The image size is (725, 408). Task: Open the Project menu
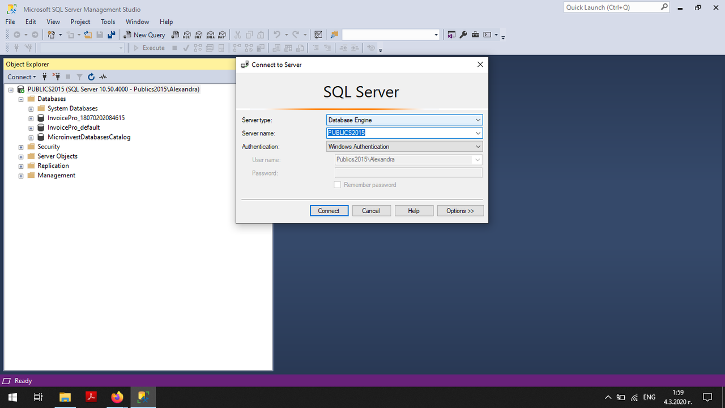coord(80,22)
